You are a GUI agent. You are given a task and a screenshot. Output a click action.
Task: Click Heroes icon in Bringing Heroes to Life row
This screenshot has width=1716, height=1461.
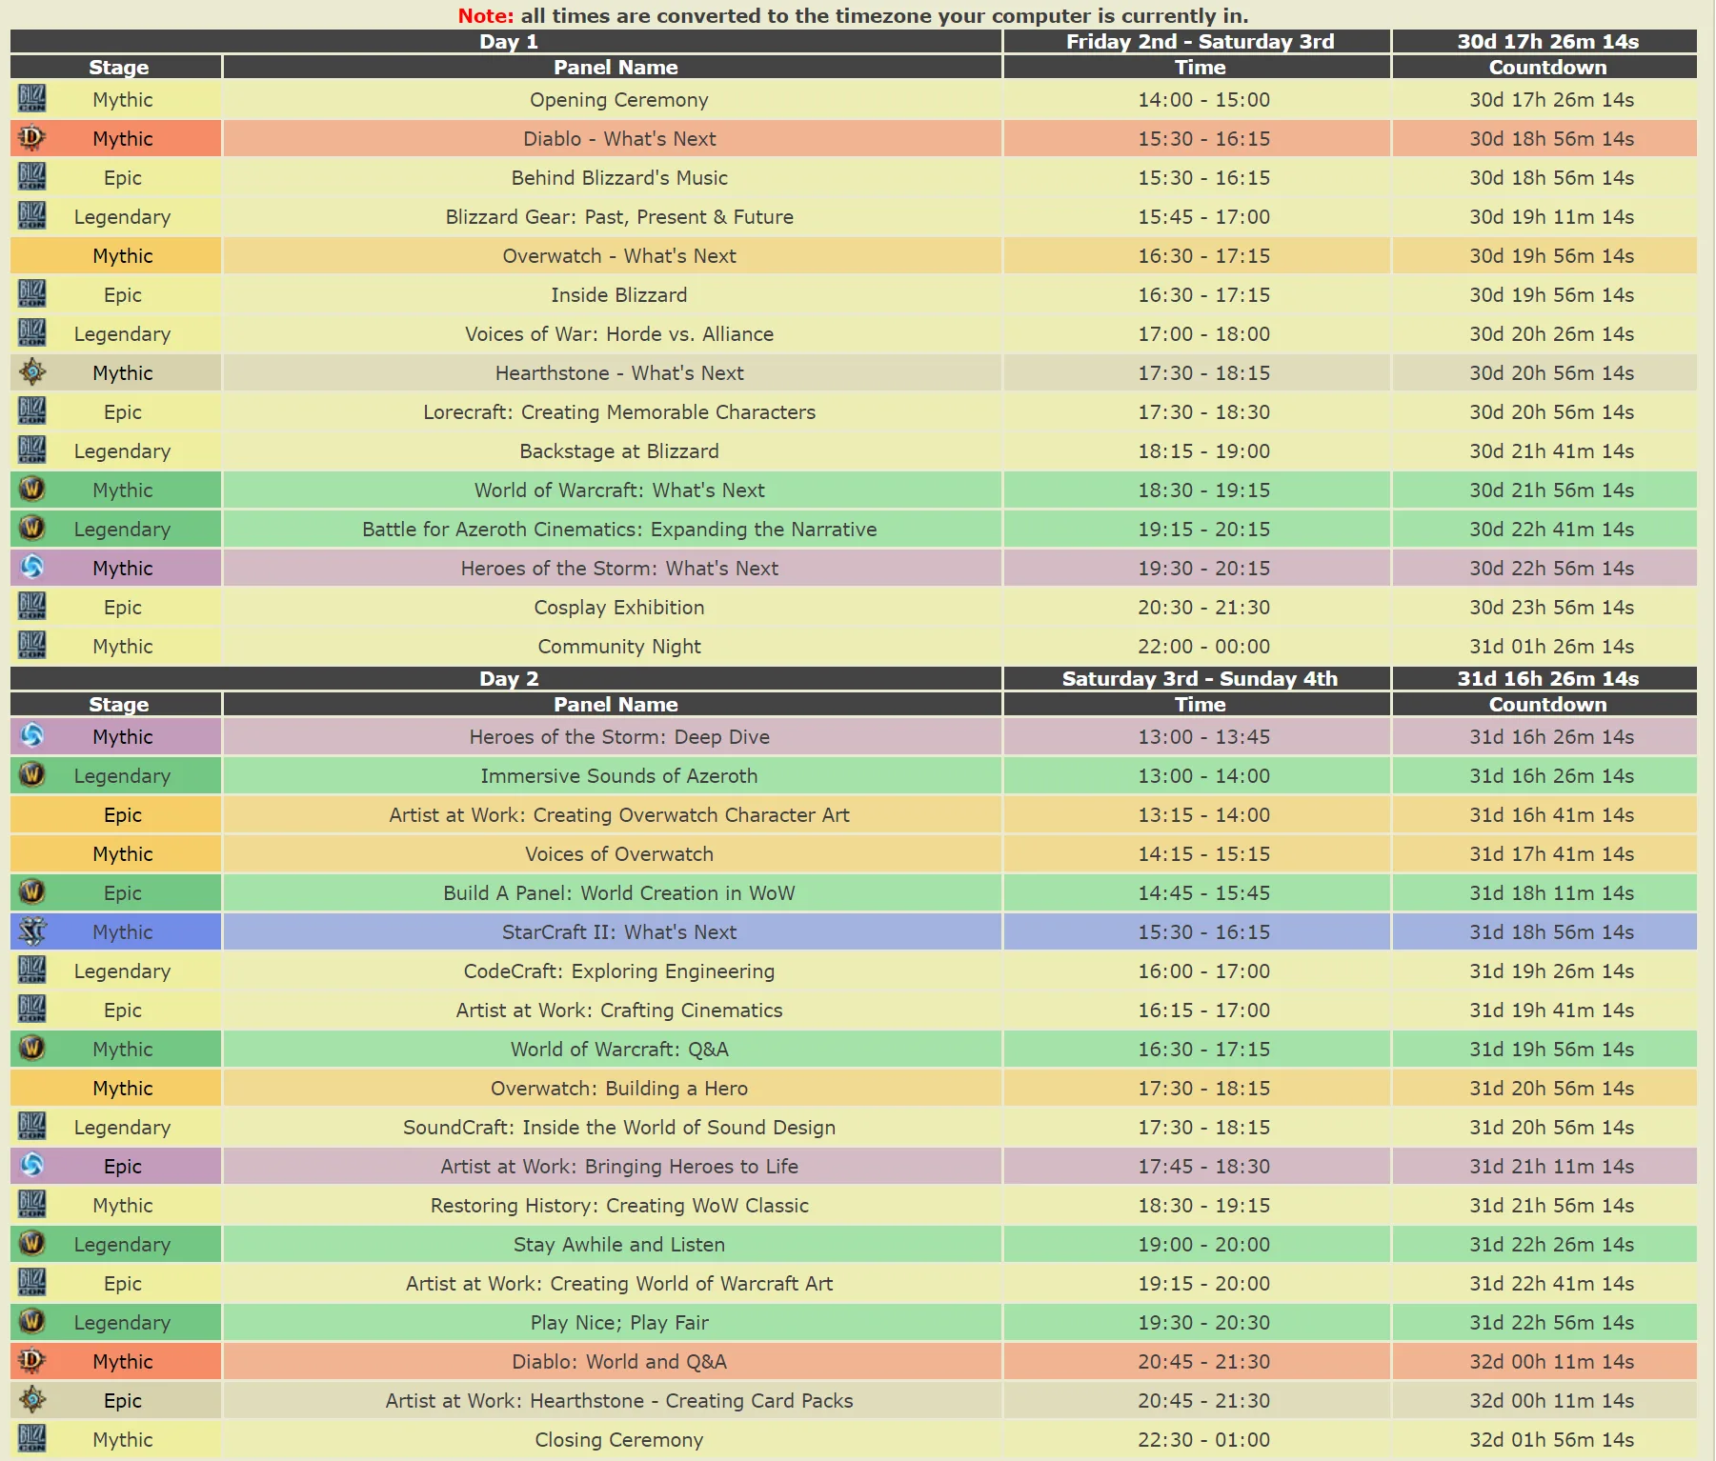click(31, 1165)
